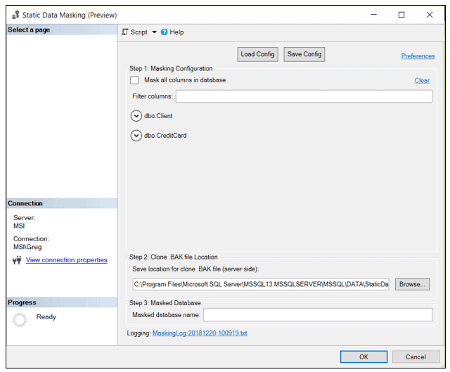
Task: Open View connection properties link
Action: click(x=66, y=260)
